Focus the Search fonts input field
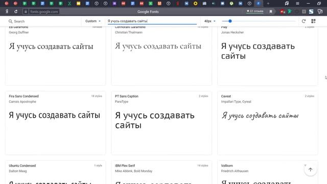327x184 pixels. 46,21
